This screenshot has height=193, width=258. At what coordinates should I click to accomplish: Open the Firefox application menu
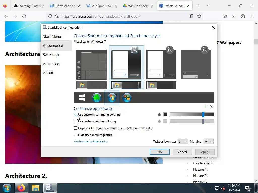[252, 16]
